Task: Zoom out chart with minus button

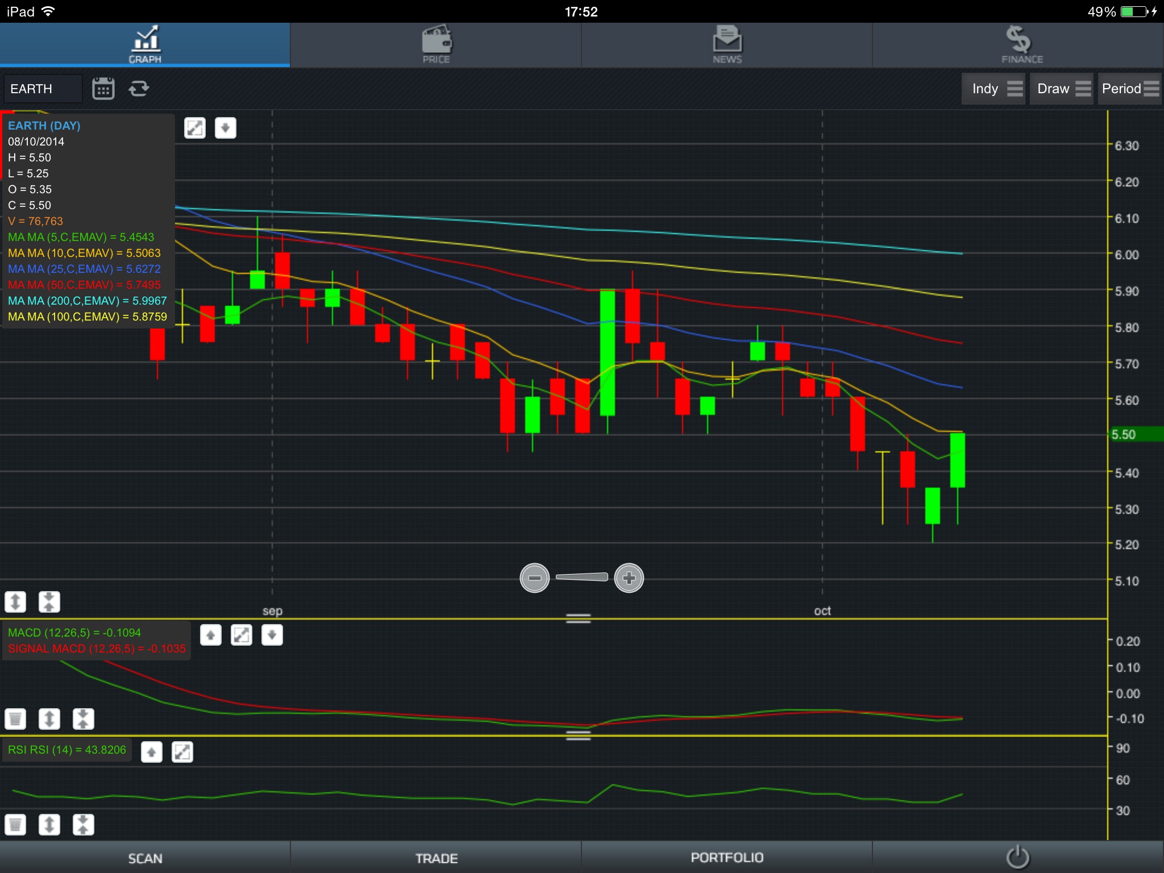Action: (535, 578)
